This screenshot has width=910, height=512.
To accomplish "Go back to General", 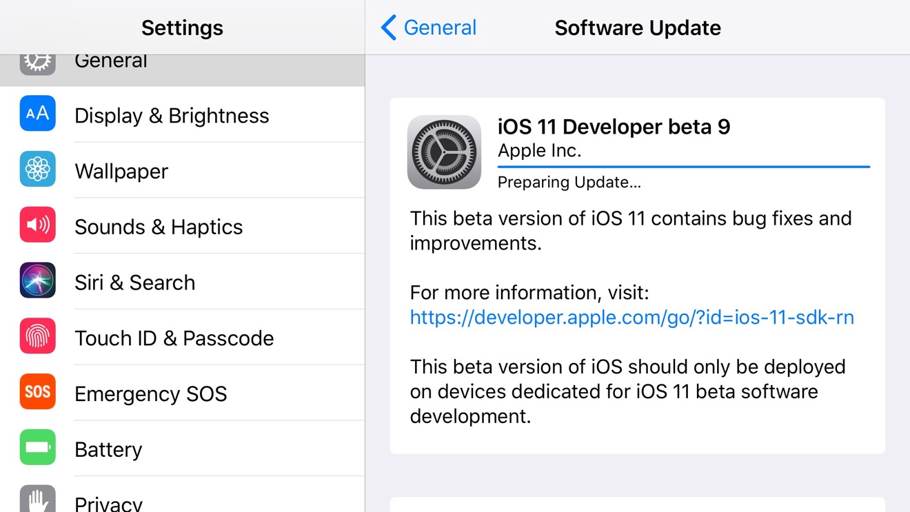I will [428, 28].
